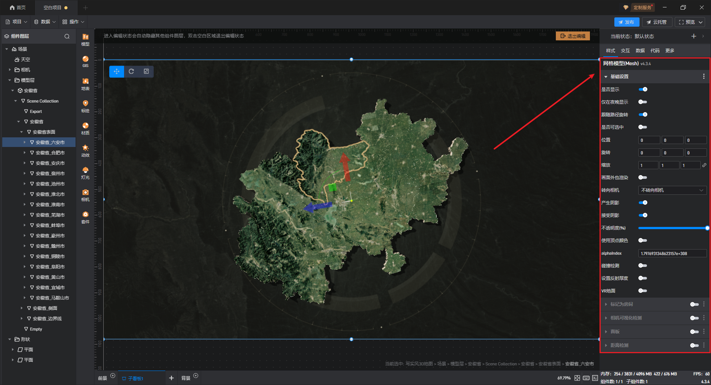This screenshot has width=711, height=385.
Task: Click the 发布 publish button
Action: point(627,22)
